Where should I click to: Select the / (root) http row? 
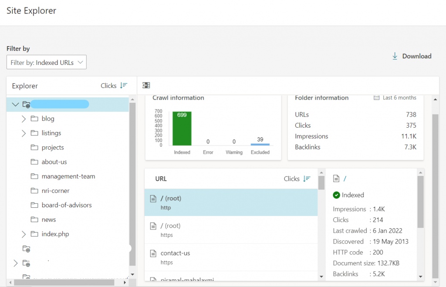[231, 202]
